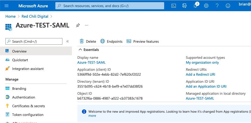Viewport: 251px width, 123px height.
Task: Click the Quickstart cloud icon
Action: [x=7, y=60]
